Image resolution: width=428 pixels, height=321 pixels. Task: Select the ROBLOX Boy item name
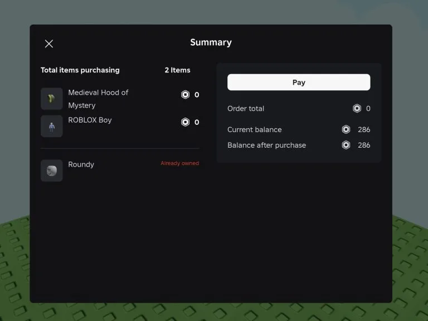point(90,120)
